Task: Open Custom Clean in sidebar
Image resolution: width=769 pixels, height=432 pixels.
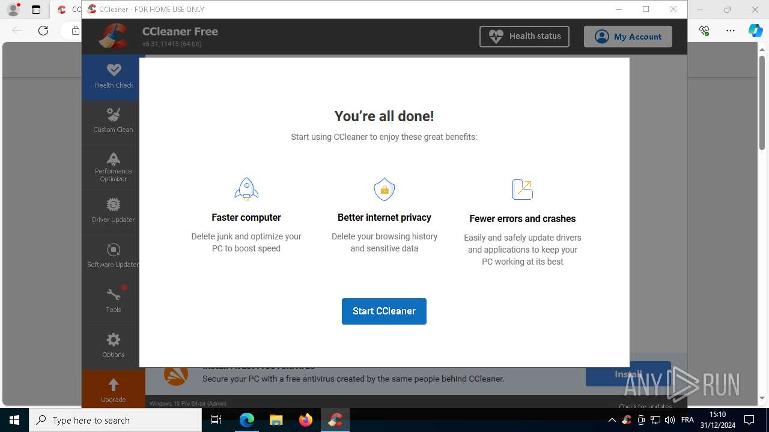Action: [113, 121]
